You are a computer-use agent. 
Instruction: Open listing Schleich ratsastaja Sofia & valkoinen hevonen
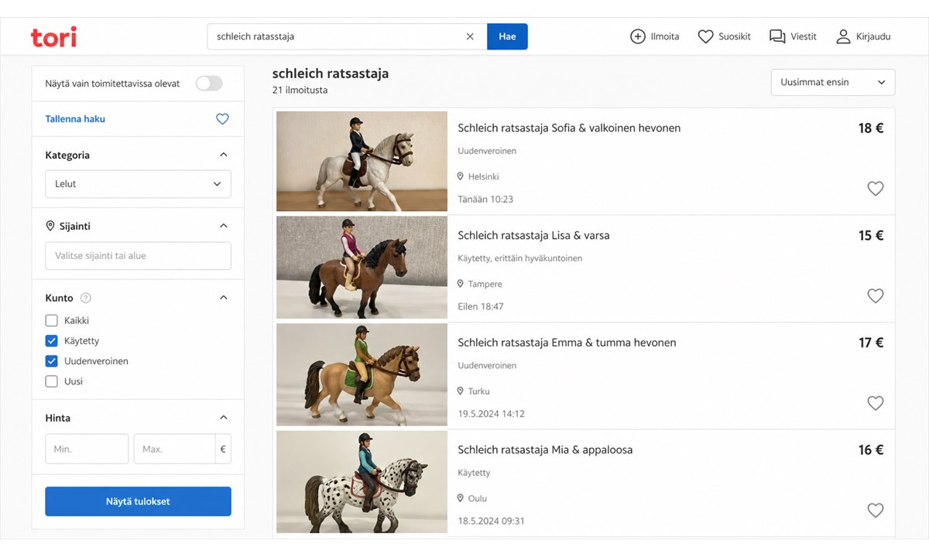click(569, 128)
